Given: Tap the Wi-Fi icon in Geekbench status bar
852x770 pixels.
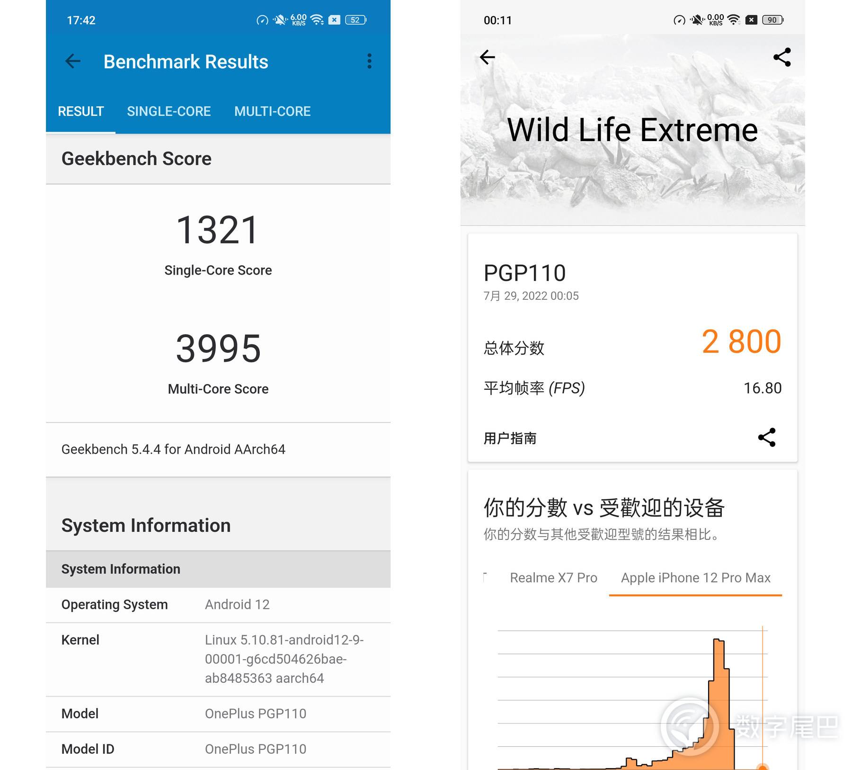Looking at the screenshot, I should click(317, 20).
